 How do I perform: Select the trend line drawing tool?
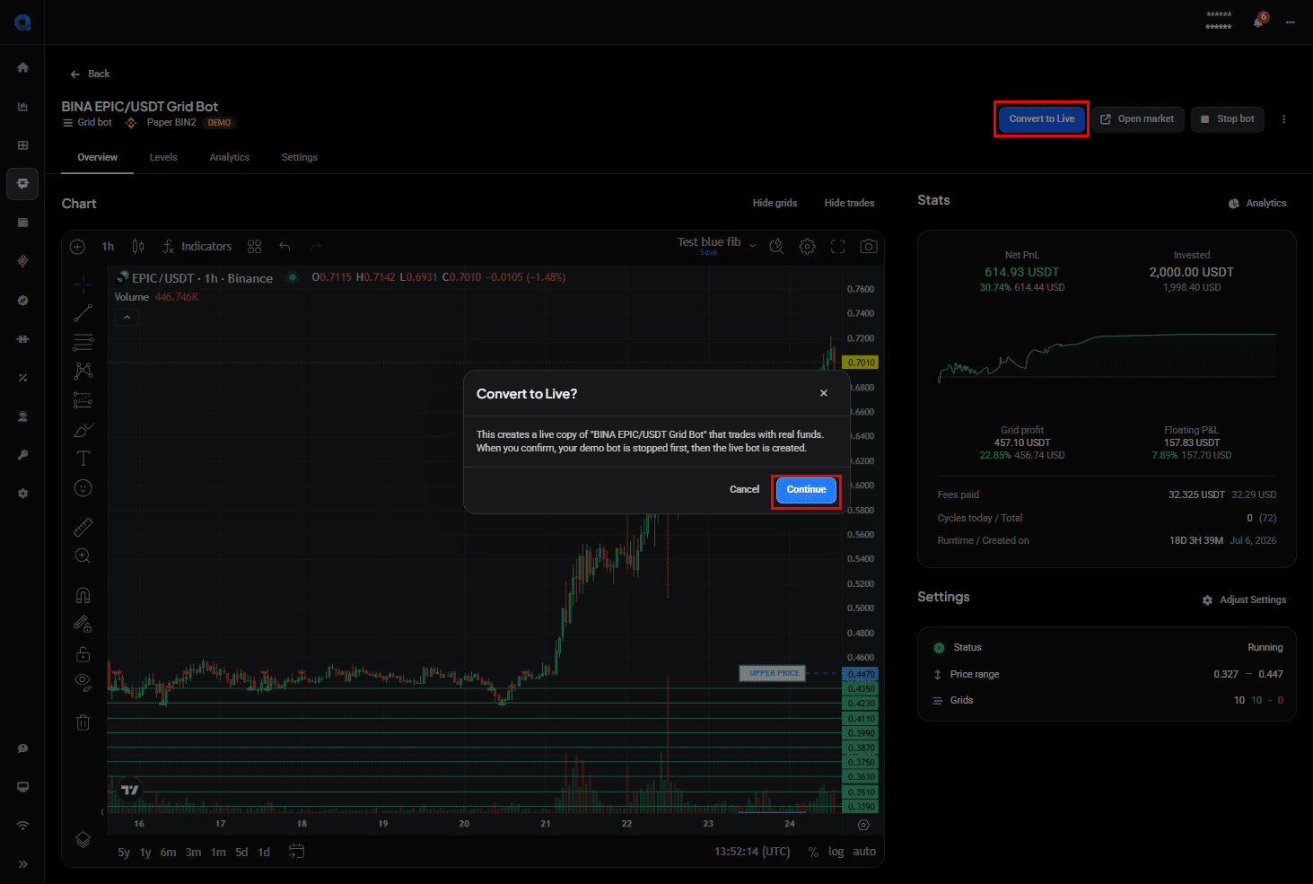[x=83, y=313]
